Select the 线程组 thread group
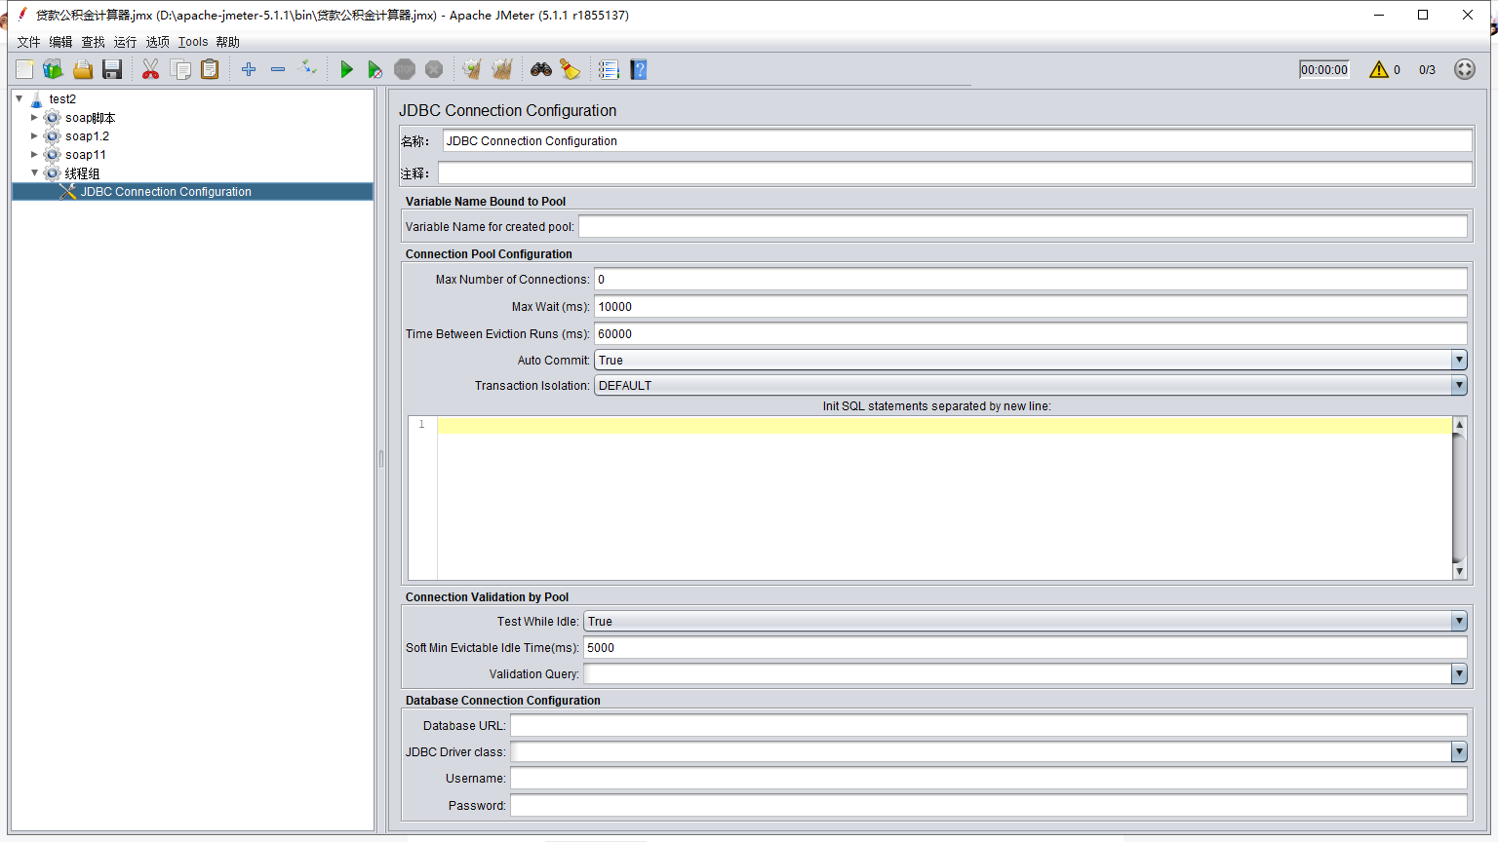The height and width of the screenshot is (842, 1498). click(x=82, y=173)
